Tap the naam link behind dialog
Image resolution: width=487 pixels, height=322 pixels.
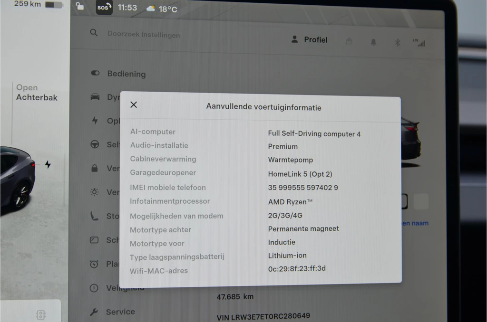point(415,223)
